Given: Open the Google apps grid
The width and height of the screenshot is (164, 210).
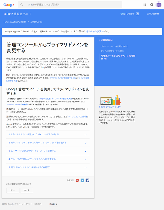Looking at the screenshot, I should coord(145,5).
